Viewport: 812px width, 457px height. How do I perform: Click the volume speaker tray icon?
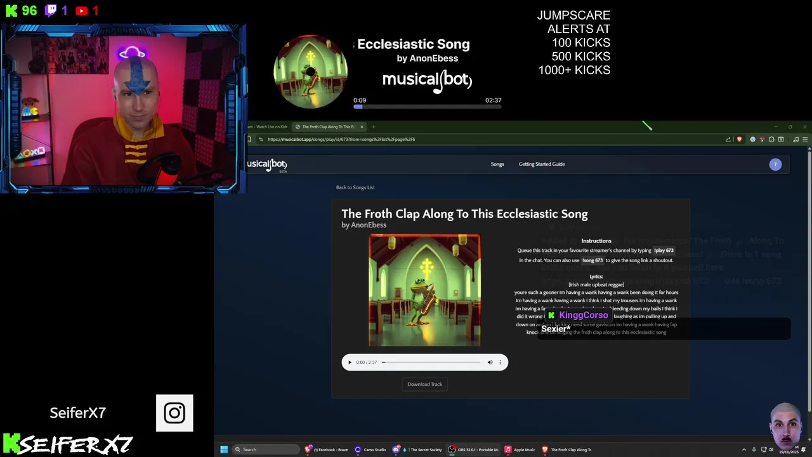[x=771, y=449]
